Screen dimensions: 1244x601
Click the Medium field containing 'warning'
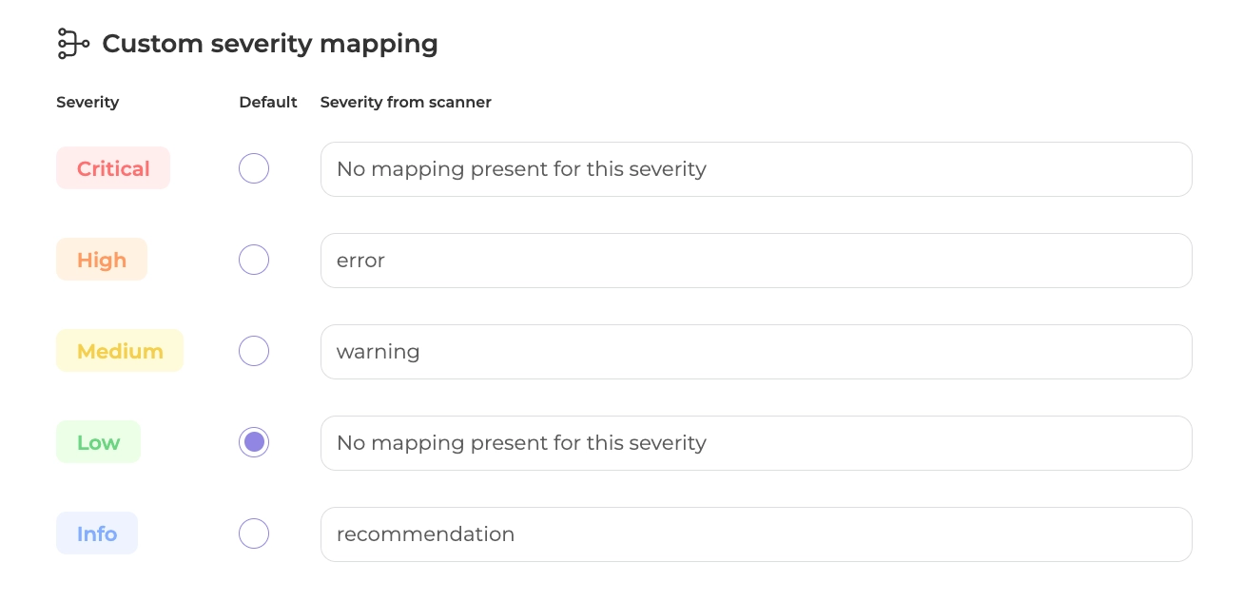click(x=755, y=352)
